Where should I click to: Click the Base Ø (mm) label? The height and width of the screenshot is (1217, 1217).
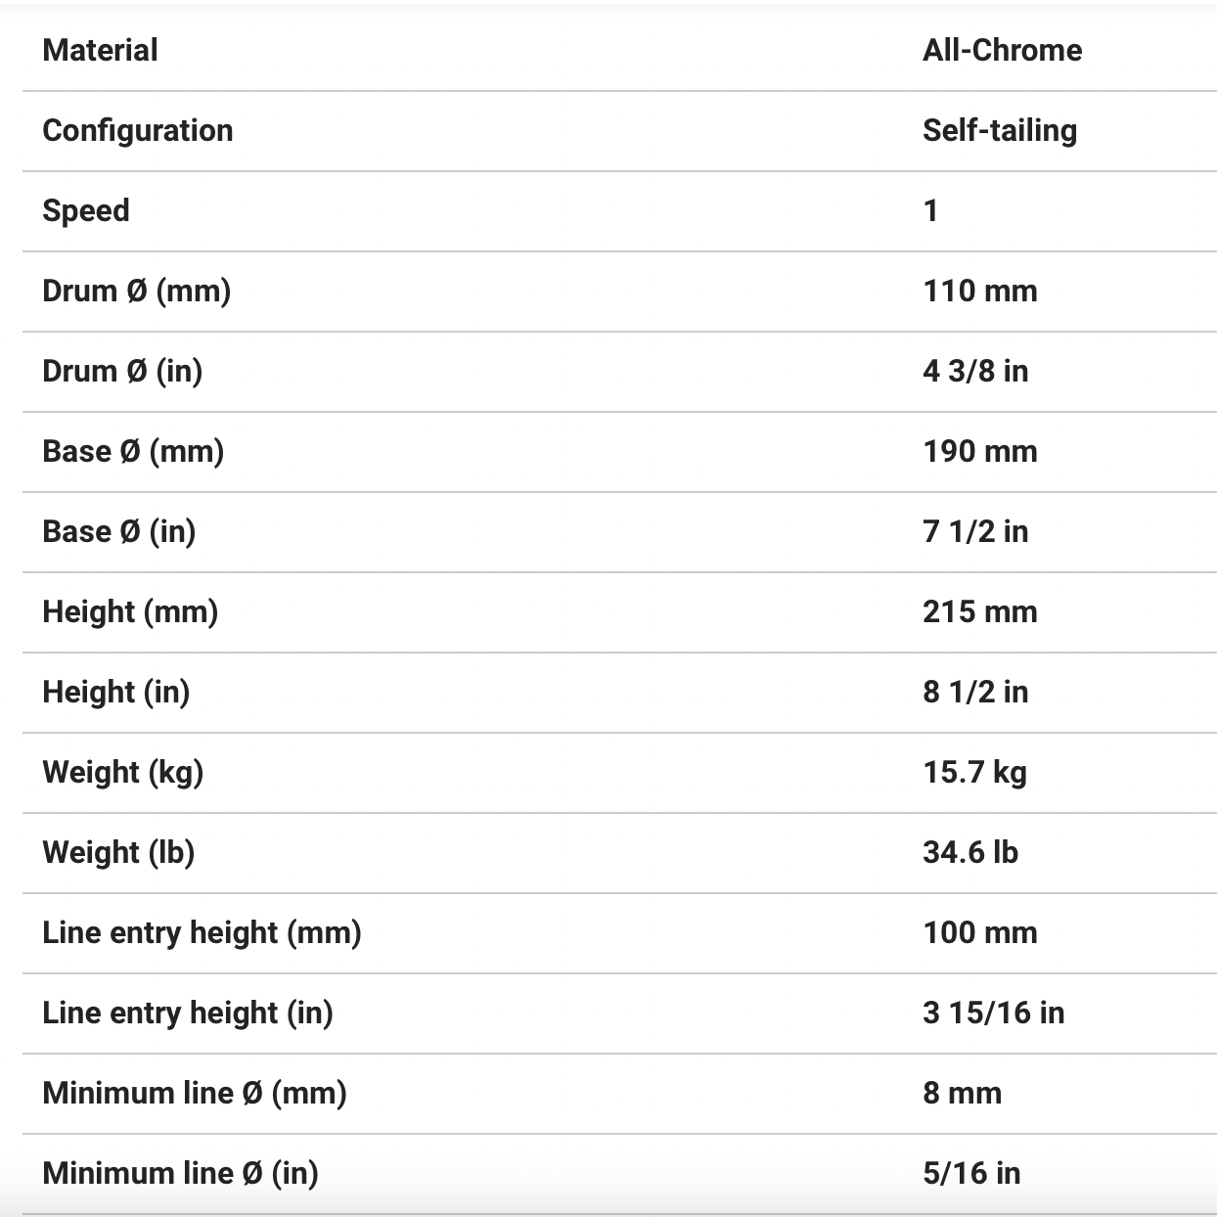tap(133, 451)
